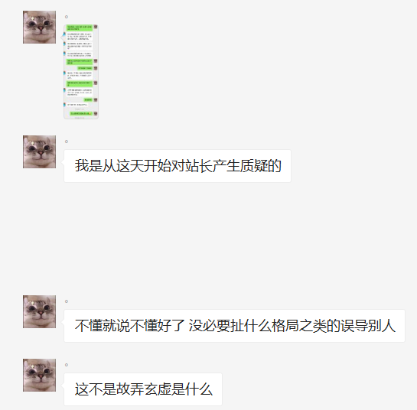Click the word '格局' in the third message
Screen dimensions: 417x410
click(x=285, y=326)
